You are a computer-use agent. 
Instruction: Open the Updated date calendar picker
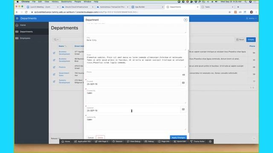pyautogui.click(x=183, y=109)
